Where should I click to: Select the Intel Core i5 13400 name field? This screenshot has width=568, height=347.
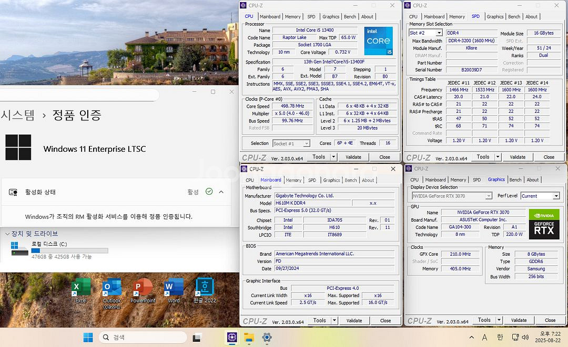(x=315, y=30)
